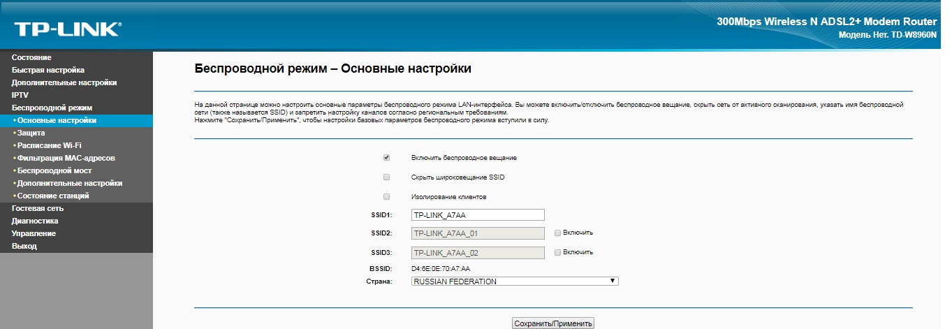Image resolution: width=952 pixels, height=329 pixels.
Task: Click the disabled SSID2 field
Action: 477,233
